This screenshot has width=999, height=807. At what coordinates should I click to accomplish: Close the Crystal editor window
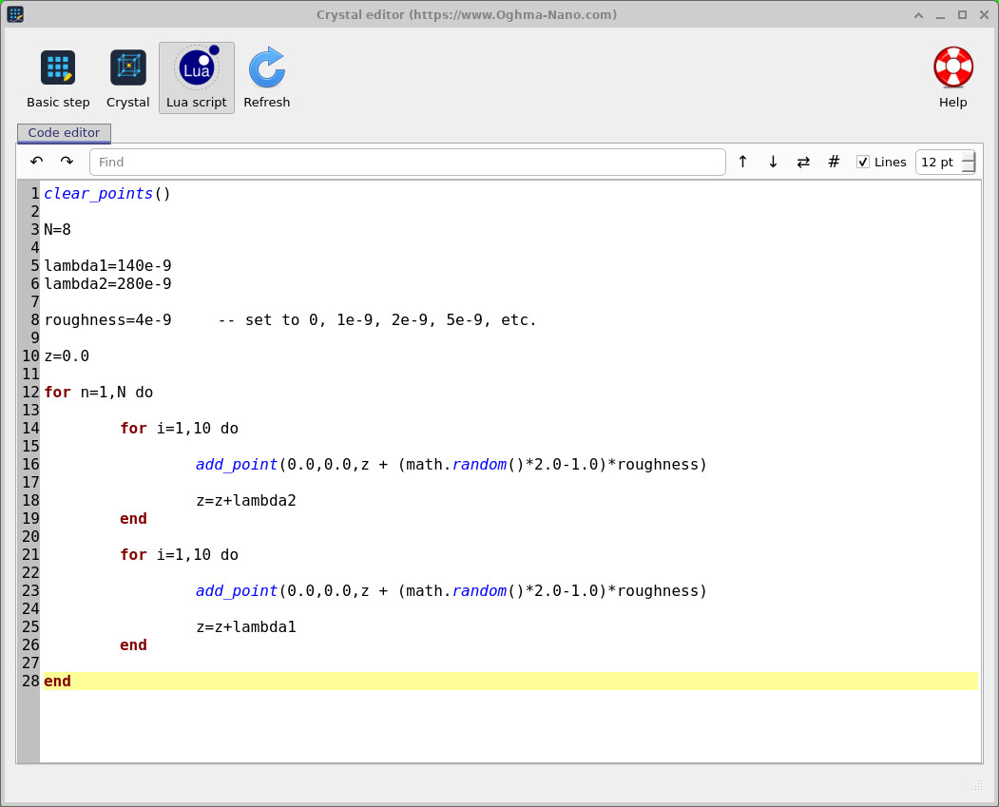click(984, 14)
